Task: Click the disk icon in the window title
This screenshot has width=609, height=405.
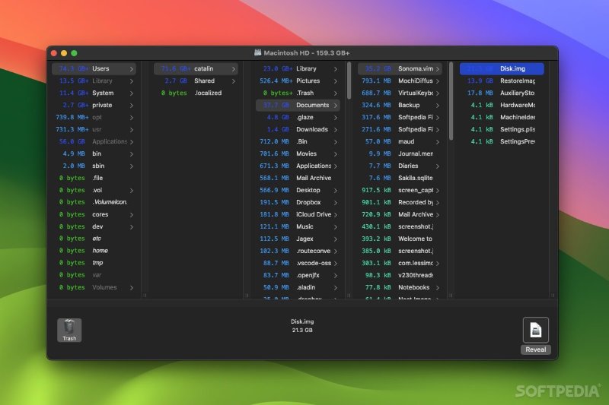Action: pyautogui.click(x=257, y=52)
